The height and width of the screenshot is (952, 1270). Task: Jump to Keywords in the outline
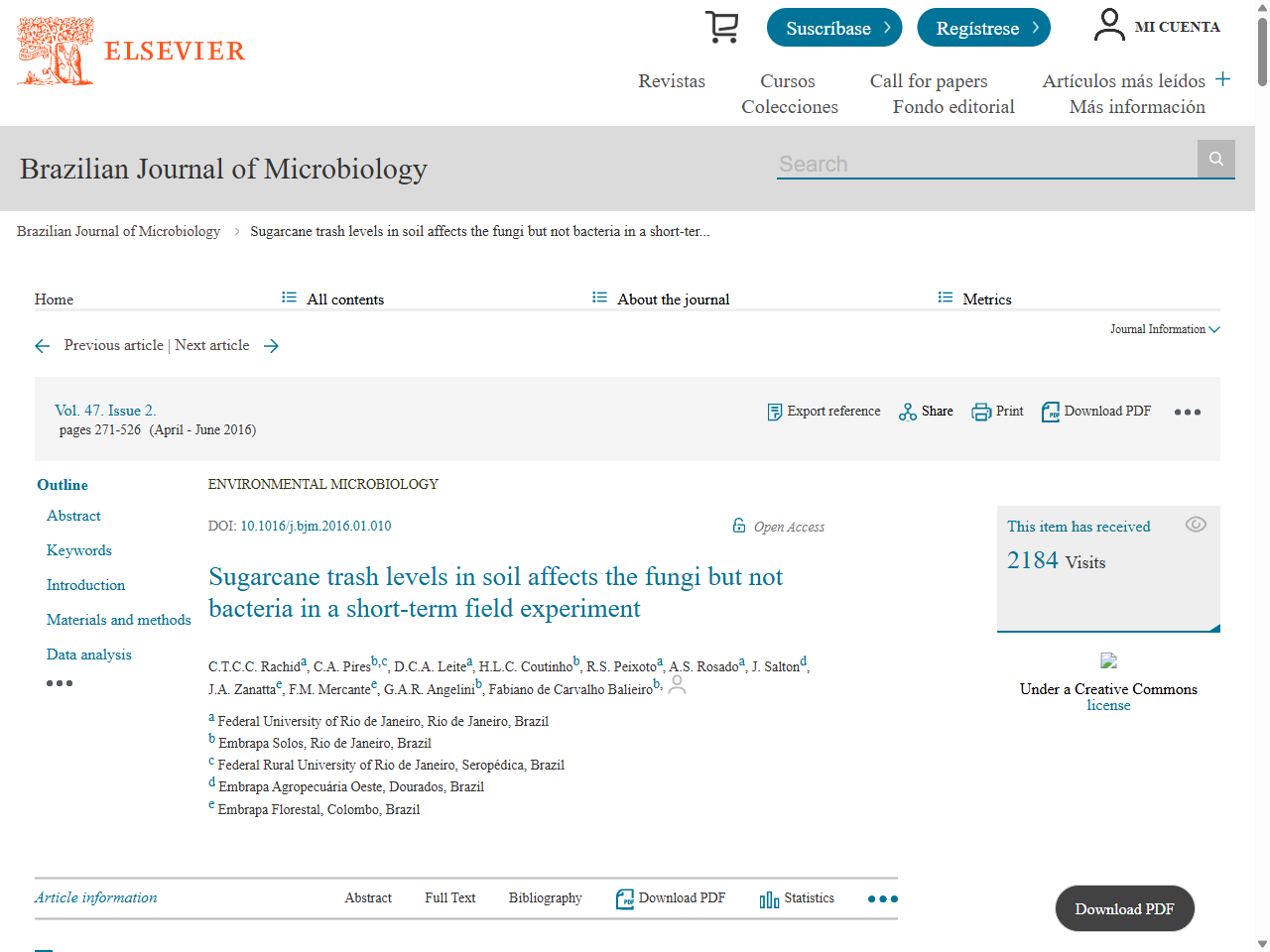click(x=79, y=550)
